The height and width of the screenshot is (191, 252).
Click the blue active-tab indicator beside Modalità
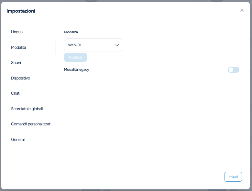coord(56,48)
